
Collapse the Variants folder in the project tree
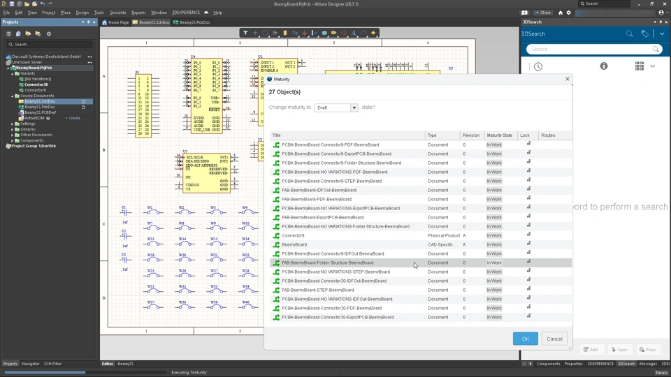13,73
